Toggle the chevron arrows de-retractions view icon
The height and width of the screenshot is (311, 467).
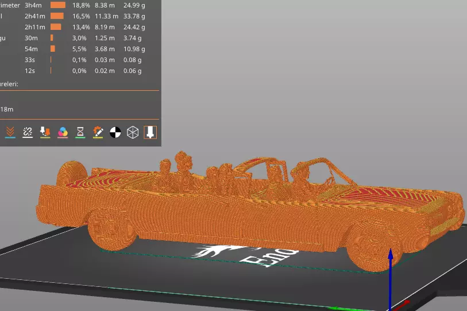coord(10,132)
